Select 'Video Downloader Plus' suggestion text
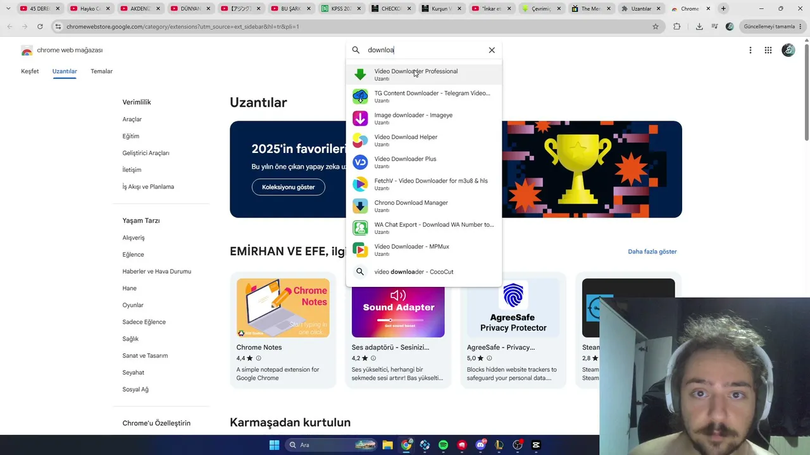The image size is (810, 455). [x=405, y=159]
